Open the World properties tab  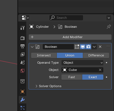click(23, 71)
